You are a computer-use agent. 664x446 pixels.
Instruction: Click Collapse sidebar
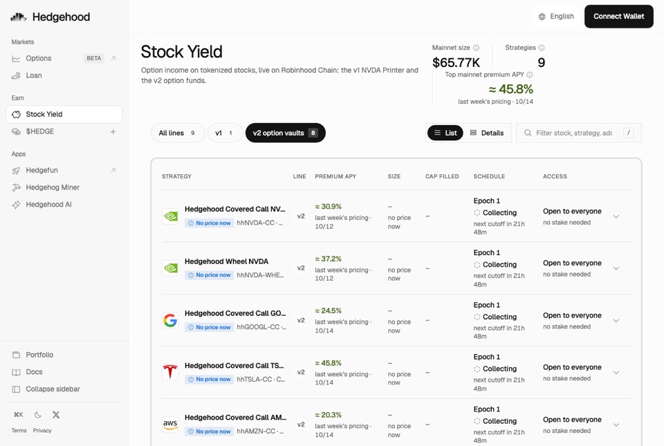(64, 389)
